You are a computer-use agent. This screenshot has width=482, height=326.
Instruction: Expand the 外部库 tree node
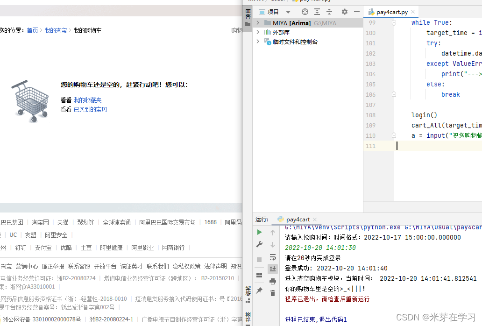click(x=258, y=32)
